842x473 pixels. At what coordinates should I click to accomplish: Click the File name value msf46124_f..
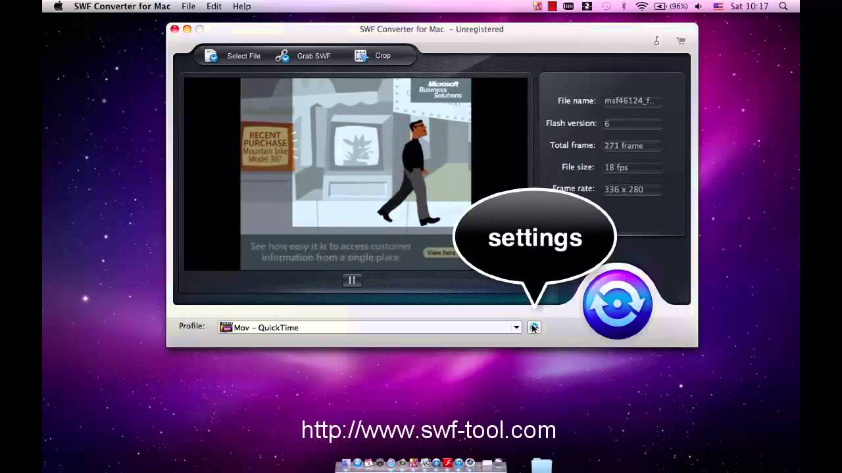632,101
